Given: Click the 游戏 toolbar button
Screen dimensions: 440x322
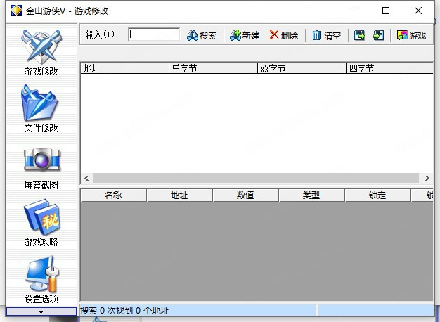Looking at the screenshot, I should tap(411, 35).
